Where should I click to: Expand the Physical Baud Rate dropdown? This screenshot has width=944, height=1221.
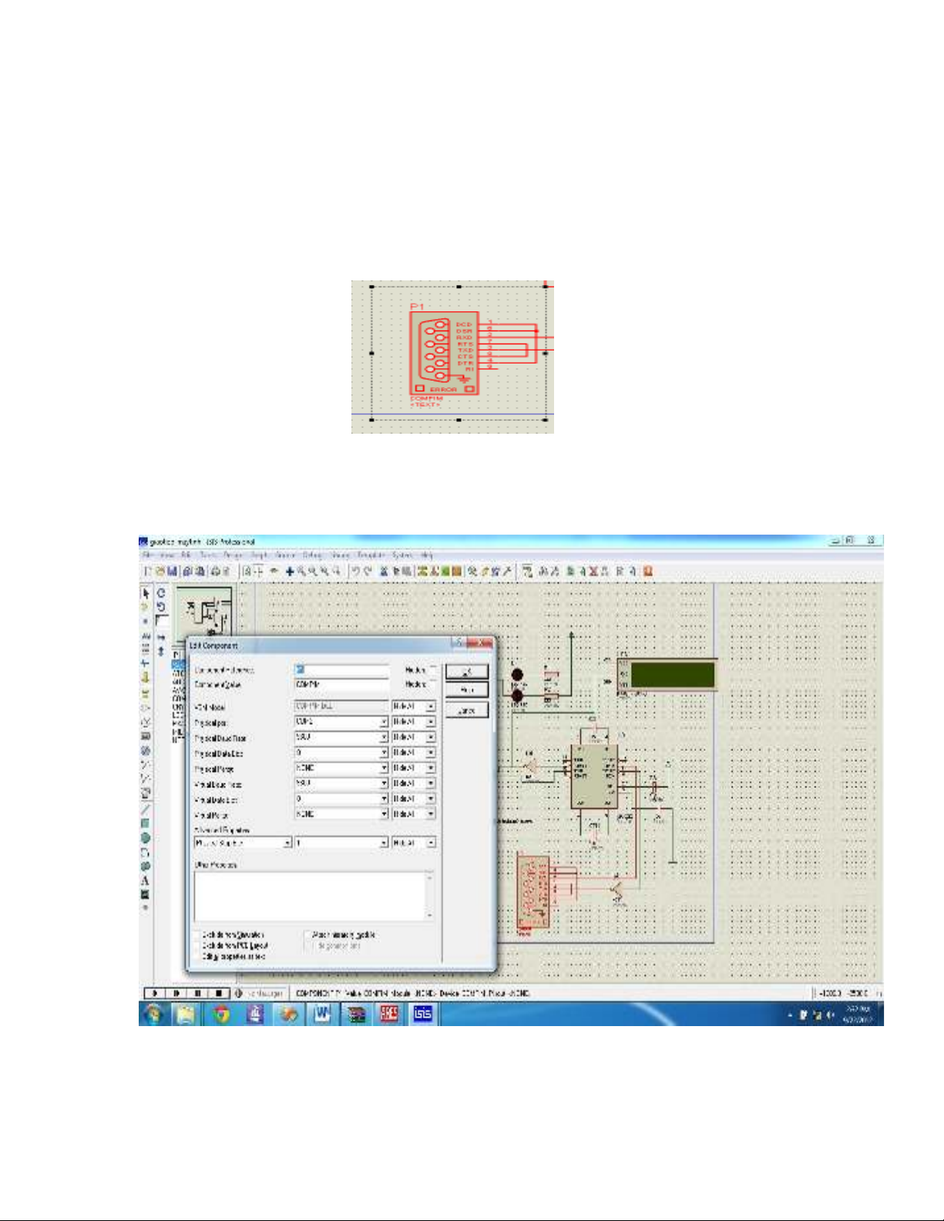383,738
